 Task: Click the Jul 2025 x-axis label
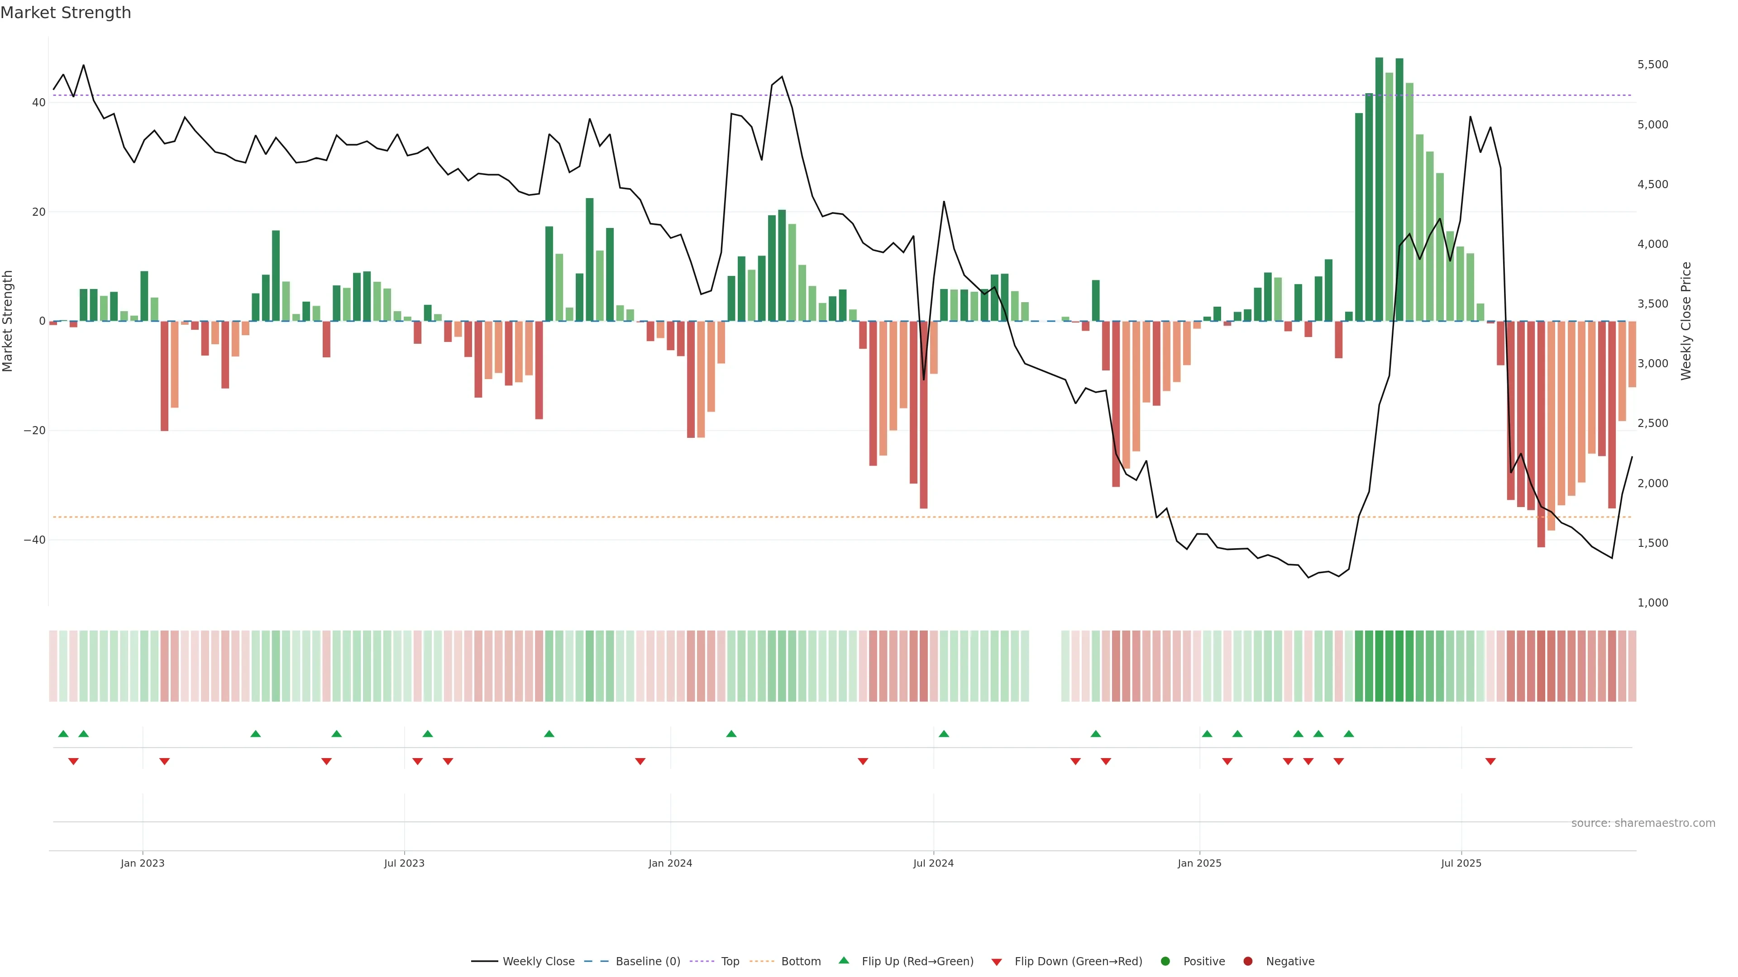tap(1461, 863)
